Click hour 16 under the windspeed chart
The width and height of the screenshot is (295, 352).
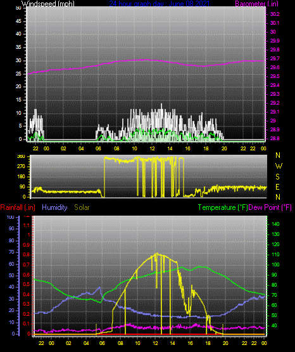188,148
